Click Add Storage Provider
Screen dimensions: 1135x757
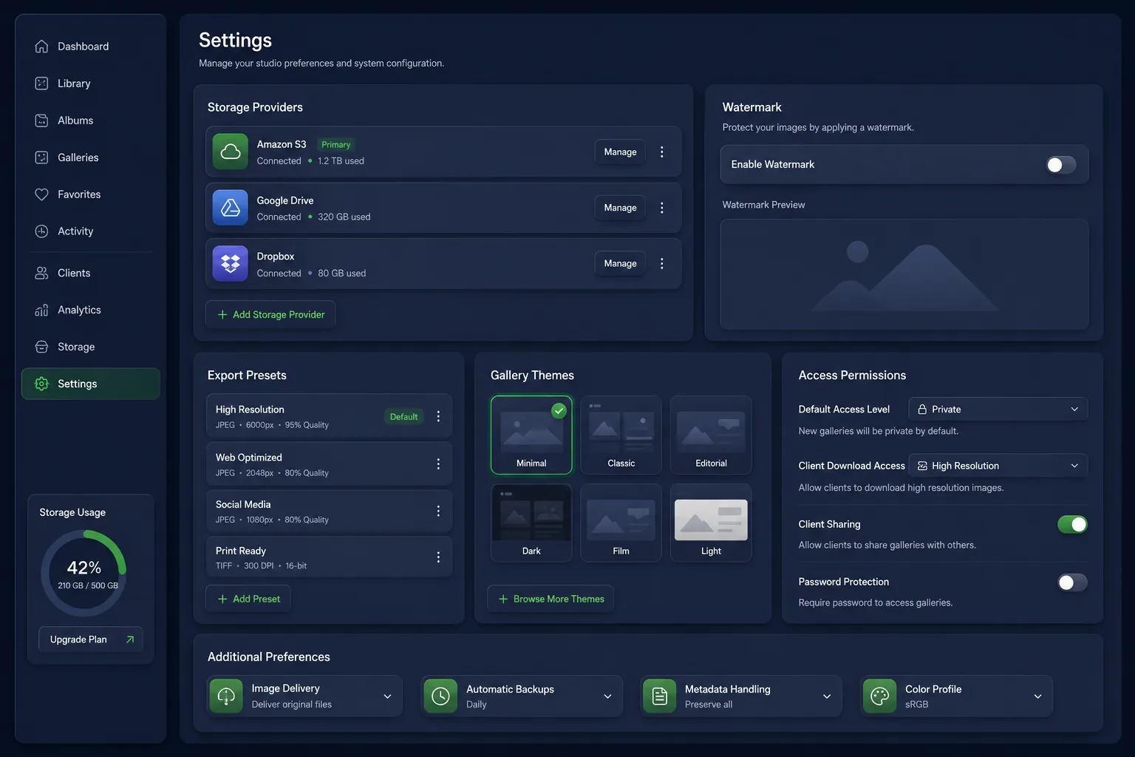(x=270, y=314)
